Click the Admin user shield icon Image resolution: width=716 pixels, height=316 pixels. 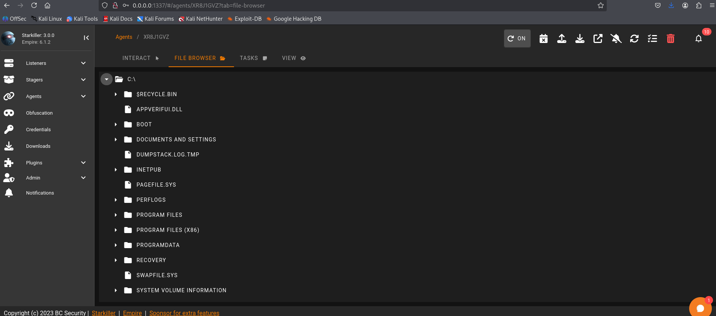click(9, 178)
